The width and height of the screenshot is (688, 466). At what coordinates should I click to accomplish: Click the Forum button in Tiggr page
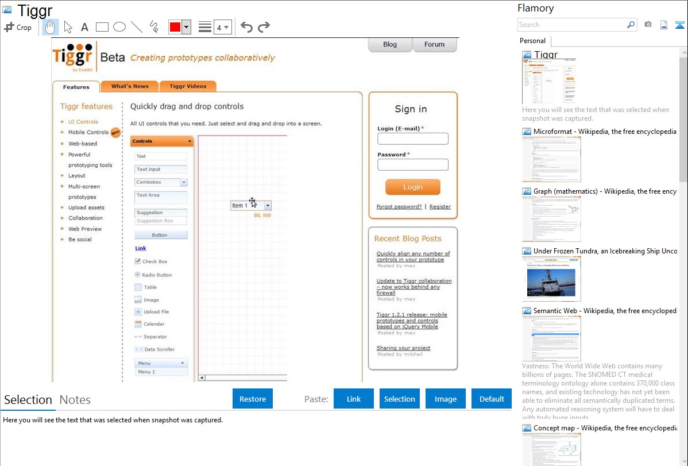[x=434, y=44]
